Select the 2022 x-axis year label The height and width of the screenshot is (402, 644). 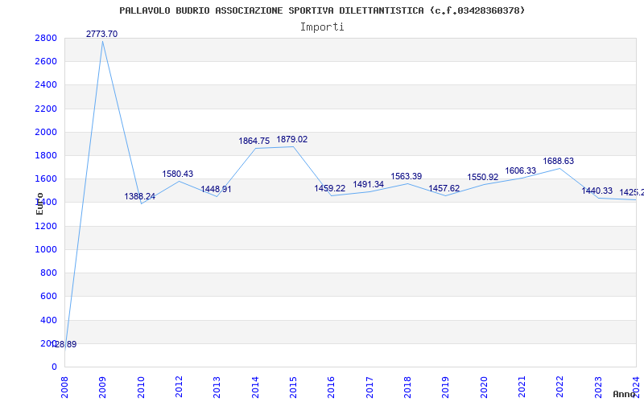click(x=559, y=388)
